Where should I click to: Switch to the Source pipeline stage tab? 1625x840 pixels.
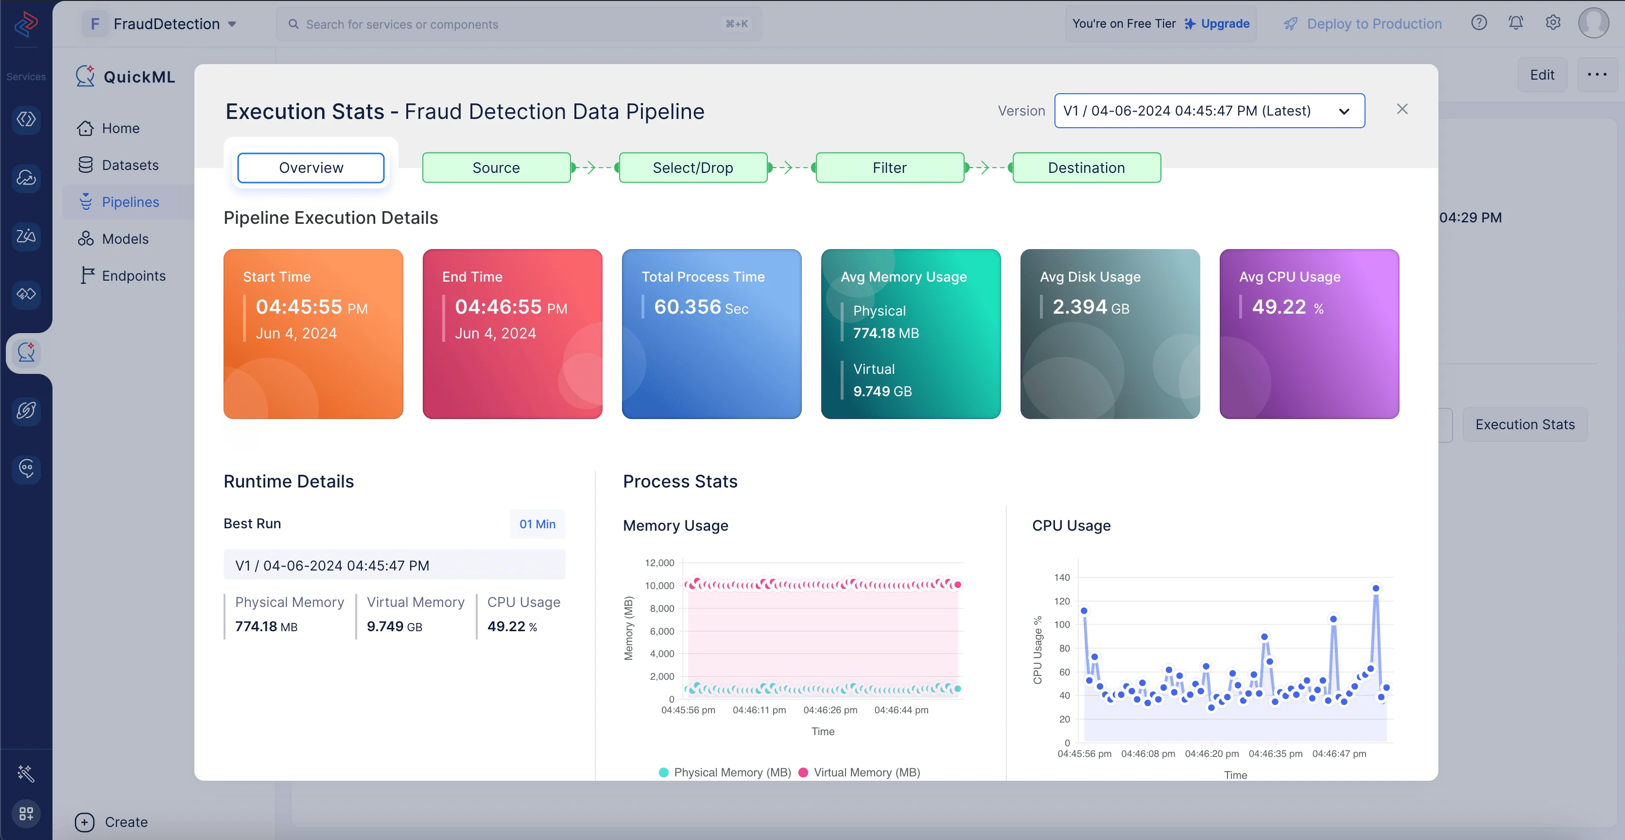(x=496, y=168)
